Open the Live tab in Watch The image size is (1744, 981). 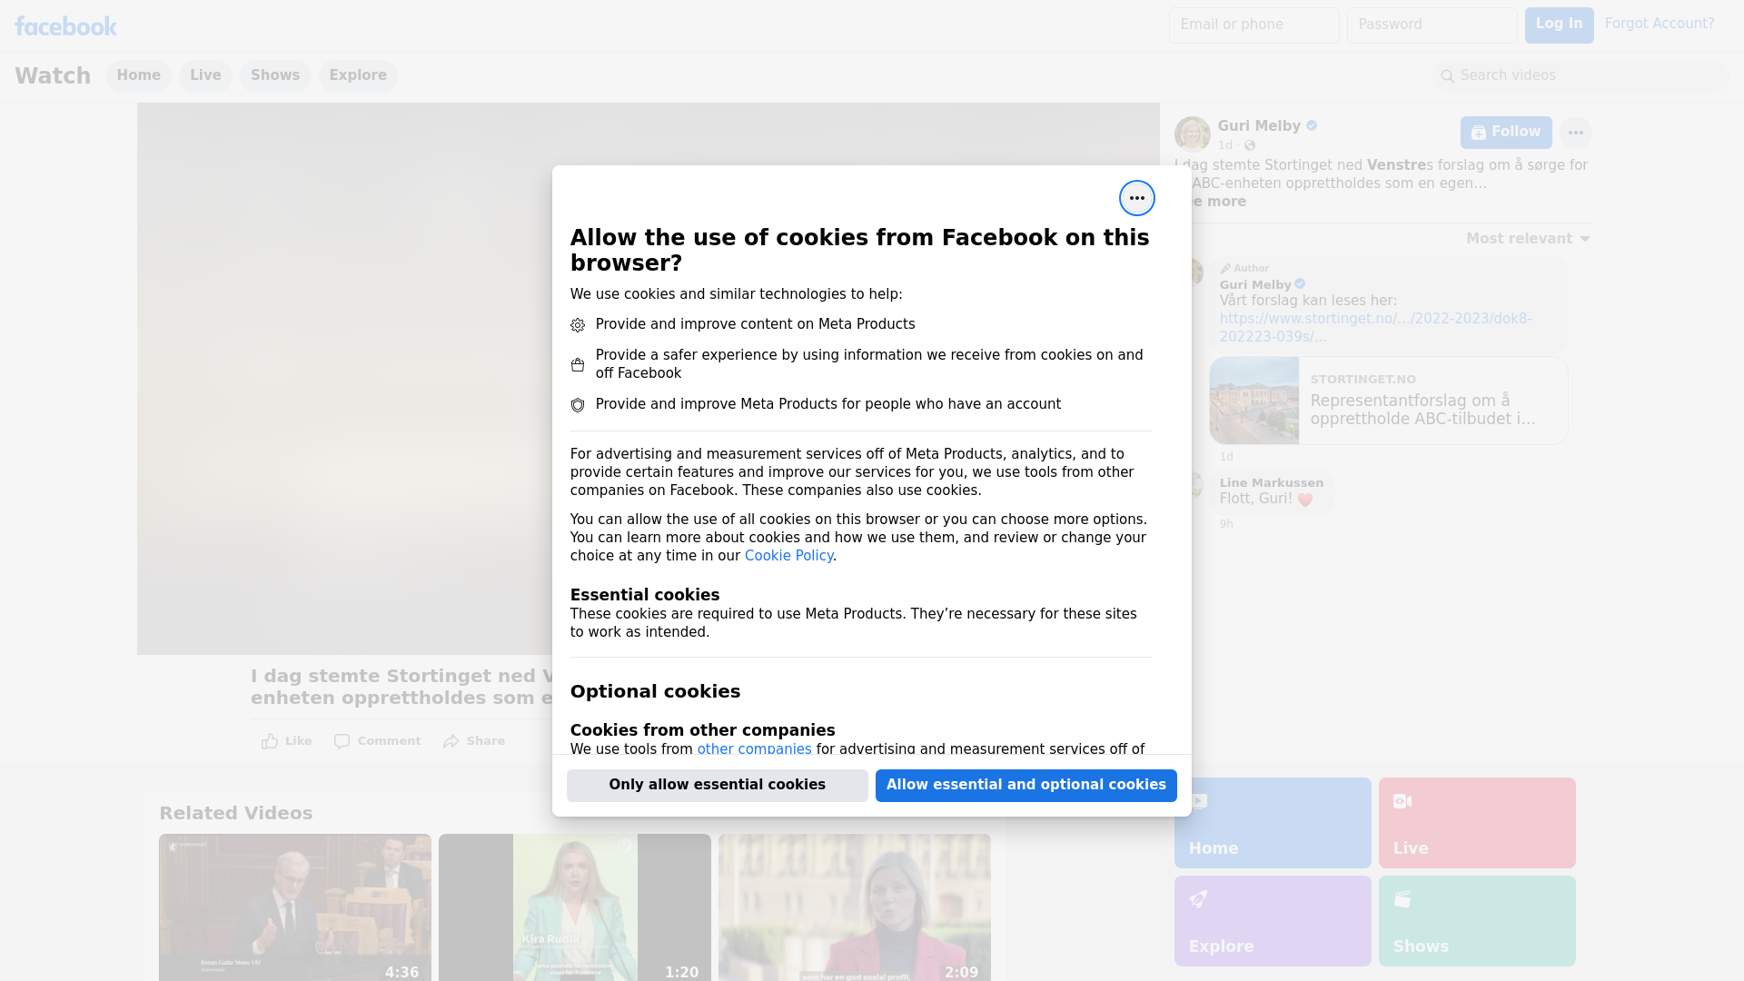(205, 75)
